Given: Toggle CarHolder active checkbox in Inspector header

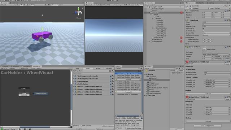Looking at the screenshot, I should coord(191,6).
